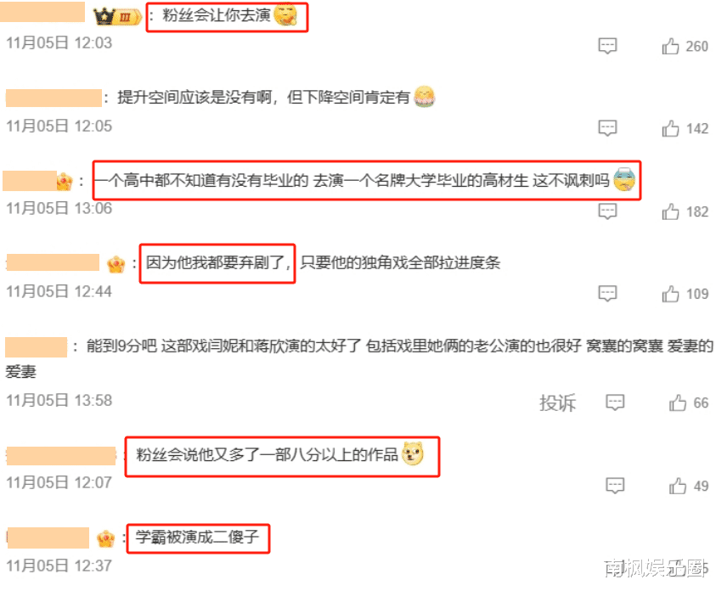Screen dimensions: 716x591
Task: Click the comment text 粉丝会让你去演
Action: [217, 15]
